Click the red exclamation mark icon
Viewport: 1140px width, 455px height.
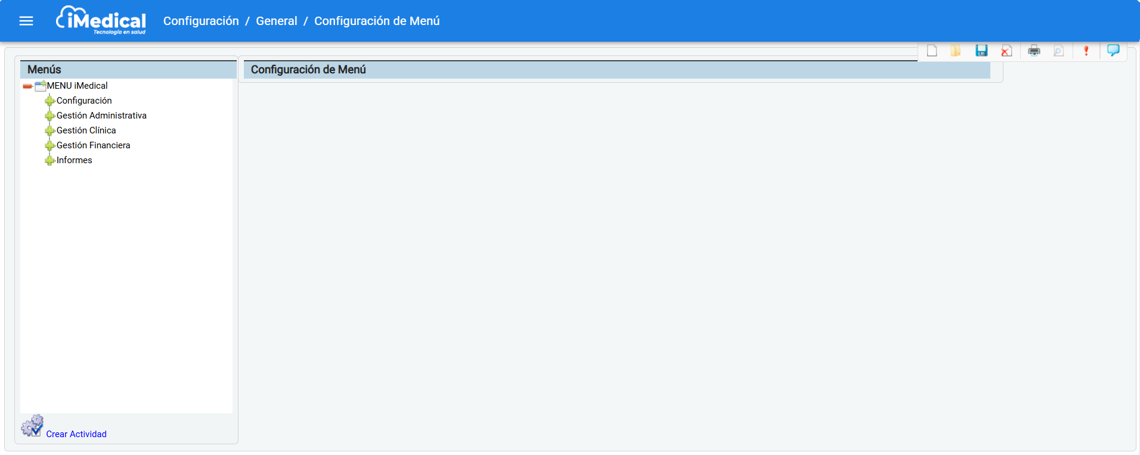pyautogui.click(x=1086, y=51)
